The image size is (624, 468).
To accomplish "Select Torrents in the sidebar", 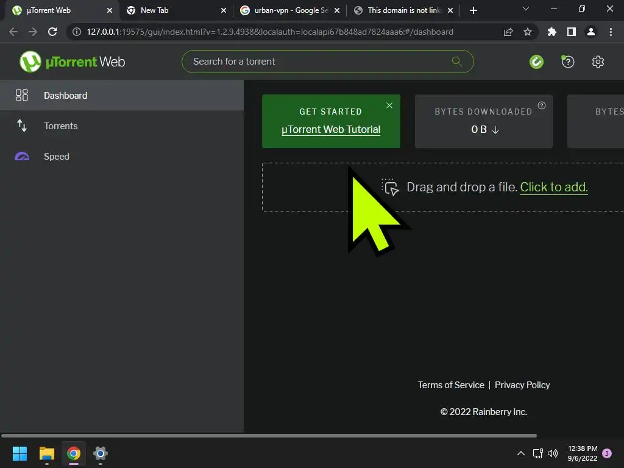I will (122, 126).
